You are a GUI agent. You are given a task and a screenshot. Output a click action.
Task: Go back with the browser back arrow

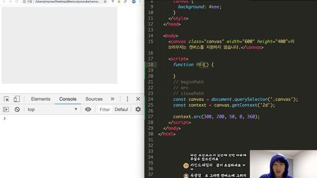pyautogui.click(x=4, y=1)
